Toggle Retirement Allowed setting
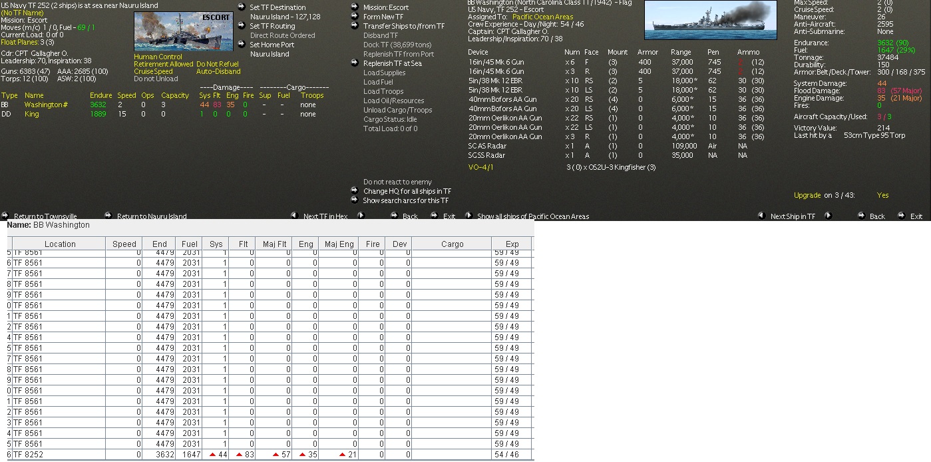This screenshot has width=931, height=462. 163,64
